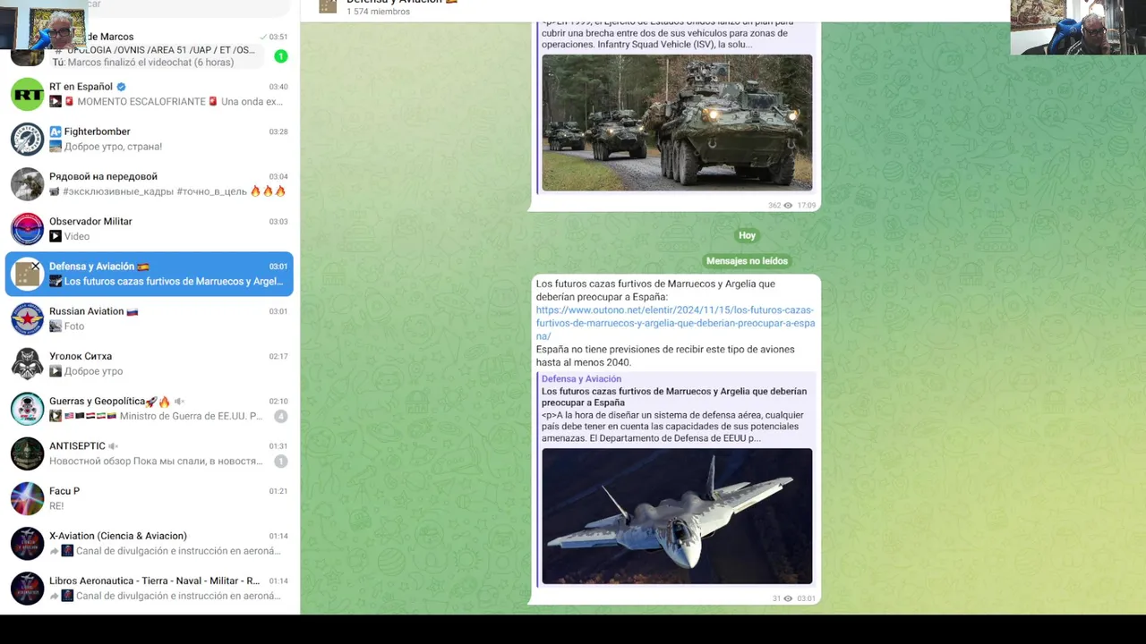Click the green unread badge on Marcos chat
The width and height of the screenshot is (1146, 644).
coord(280,56)
